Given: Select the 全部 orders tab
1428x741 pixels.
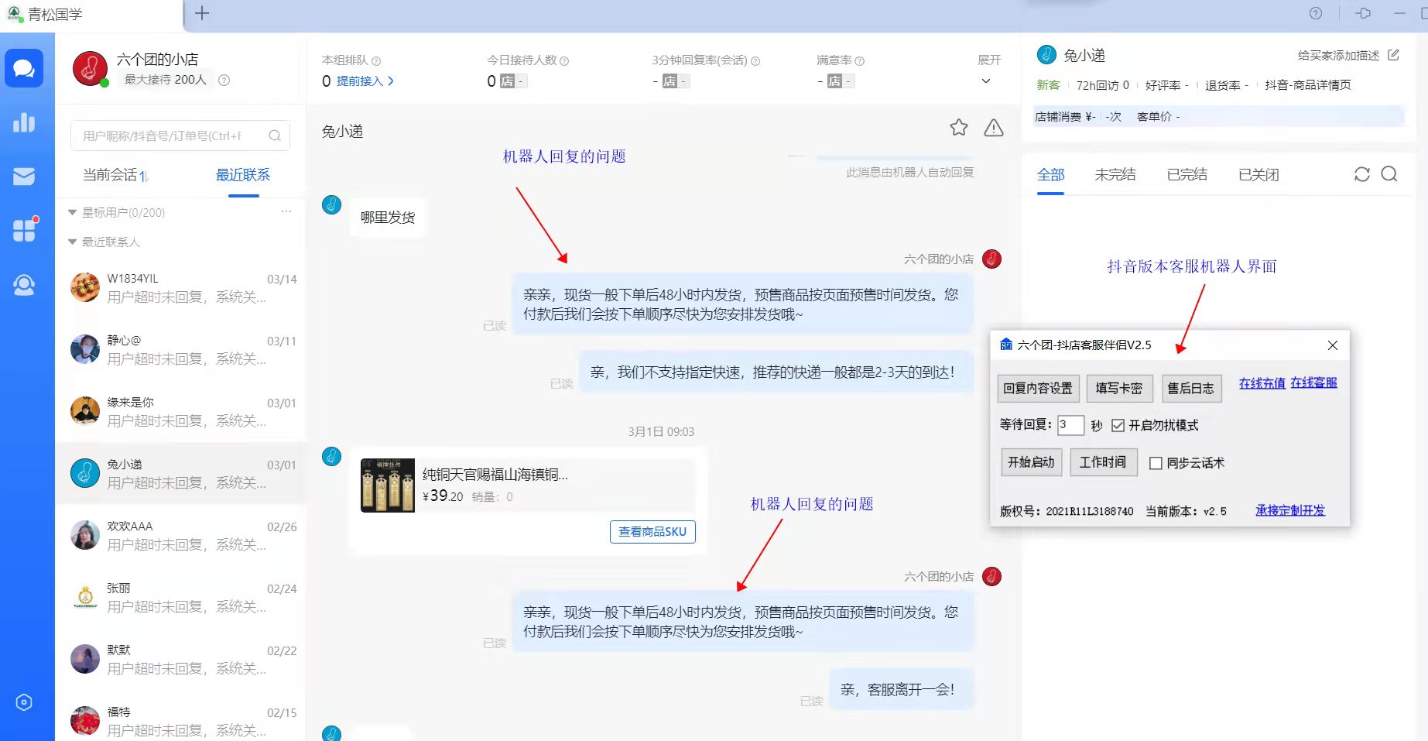Looking at the screenshot, I should coord(1051,175).
